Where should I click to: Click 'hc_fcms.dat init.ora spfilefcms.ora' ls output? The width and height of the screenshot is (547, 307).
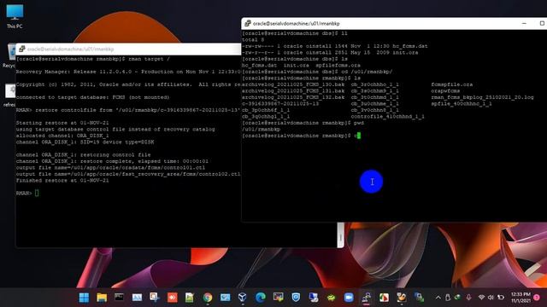click(301, 65)
